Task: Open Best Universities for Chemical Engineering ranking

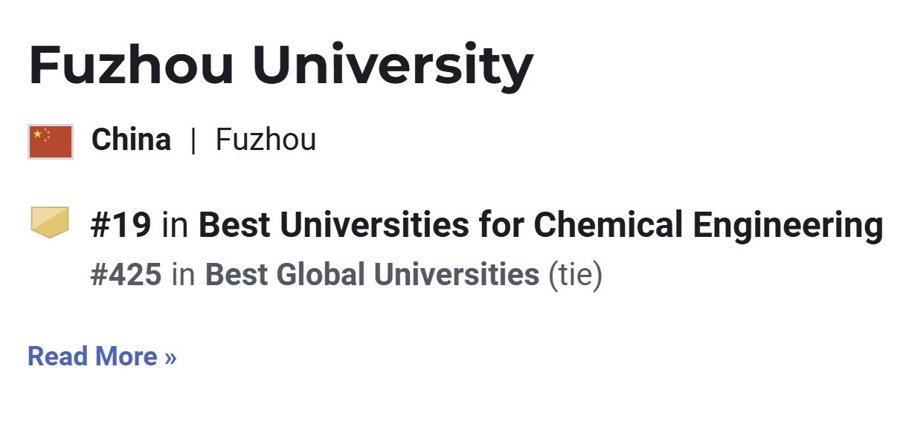Action: (541, 225)
